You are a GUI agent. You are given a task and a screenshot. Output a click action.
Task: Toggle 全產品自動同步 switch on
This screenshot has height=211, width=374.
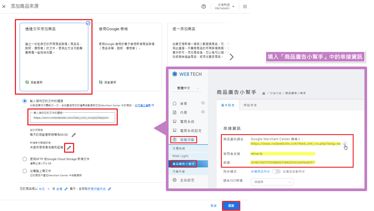point(276,172)
